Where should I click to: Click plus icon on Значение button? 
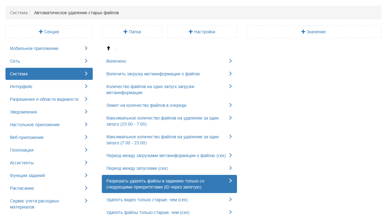(303, 32)
